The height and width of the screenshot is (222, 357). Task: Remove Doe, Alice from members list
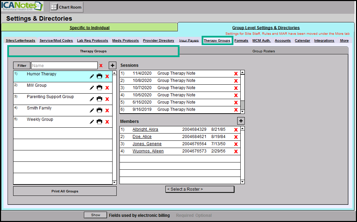click(236, 137)
